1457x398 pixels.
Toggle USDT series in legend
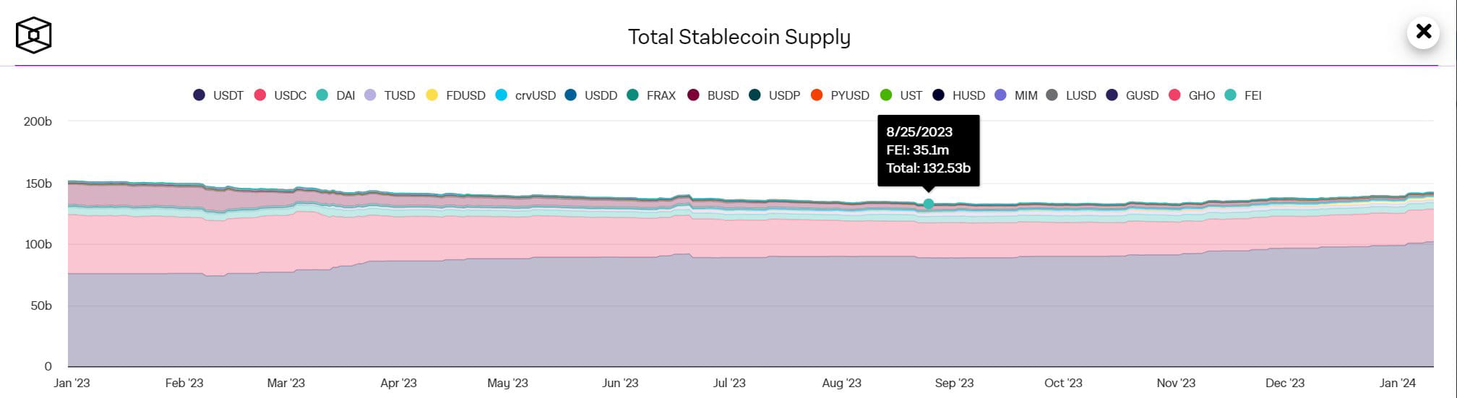point(219,95)
